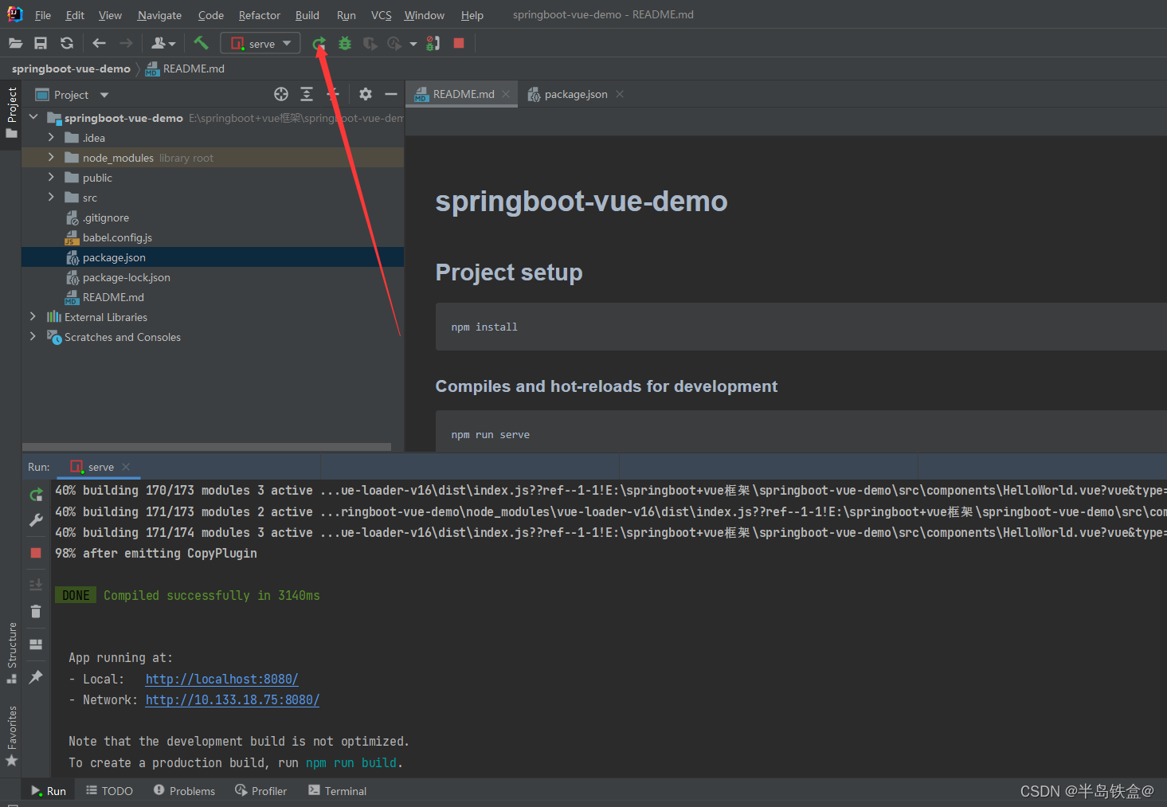Click the wrench icon in Run panel
Screen dimensions: 1167x807
point(36,520)
